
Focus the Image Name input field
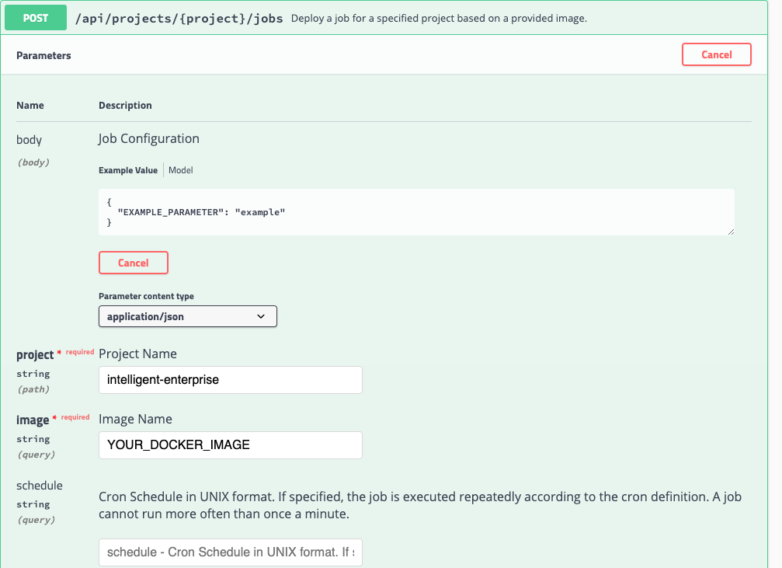tap(230, 445)
